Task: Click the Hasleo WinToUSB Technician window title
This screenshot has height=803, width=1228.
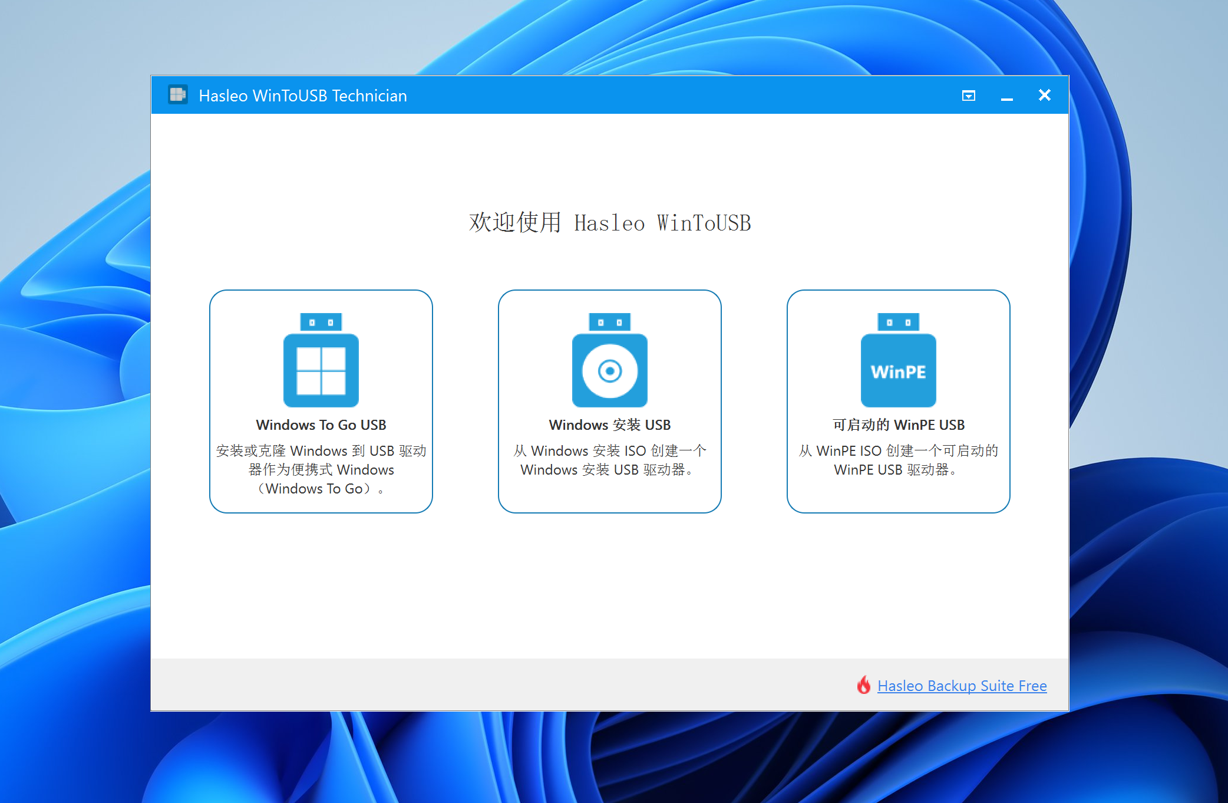Action: pos(303,96)
